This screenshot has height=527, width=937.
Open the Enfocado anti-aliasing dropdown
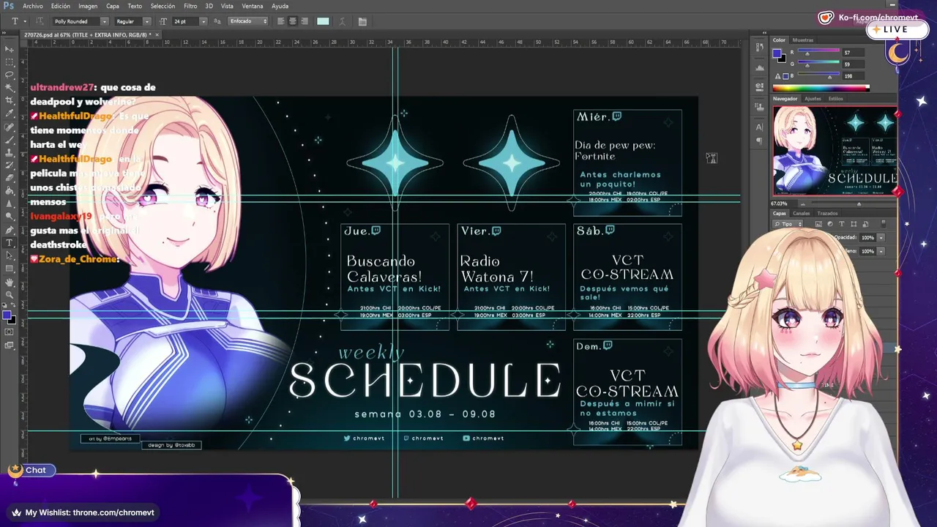point(248,21)
